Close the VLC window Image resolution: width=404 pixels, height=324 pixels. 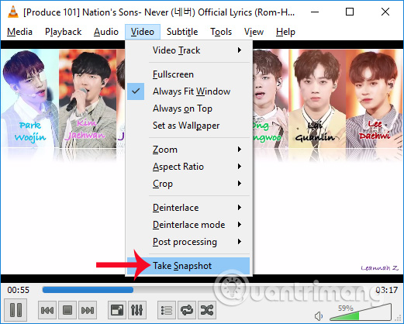[x=385, y=12]
